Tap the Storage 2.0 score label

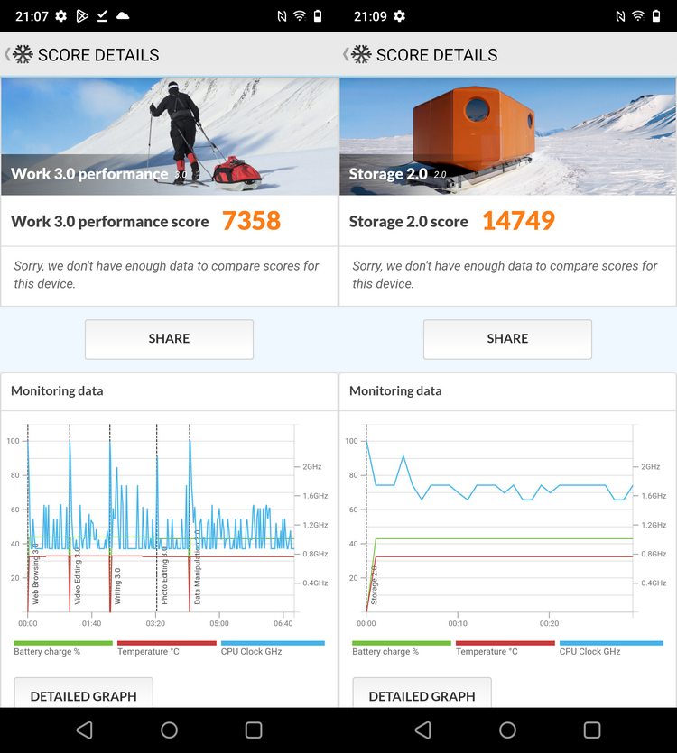point(409,222)
